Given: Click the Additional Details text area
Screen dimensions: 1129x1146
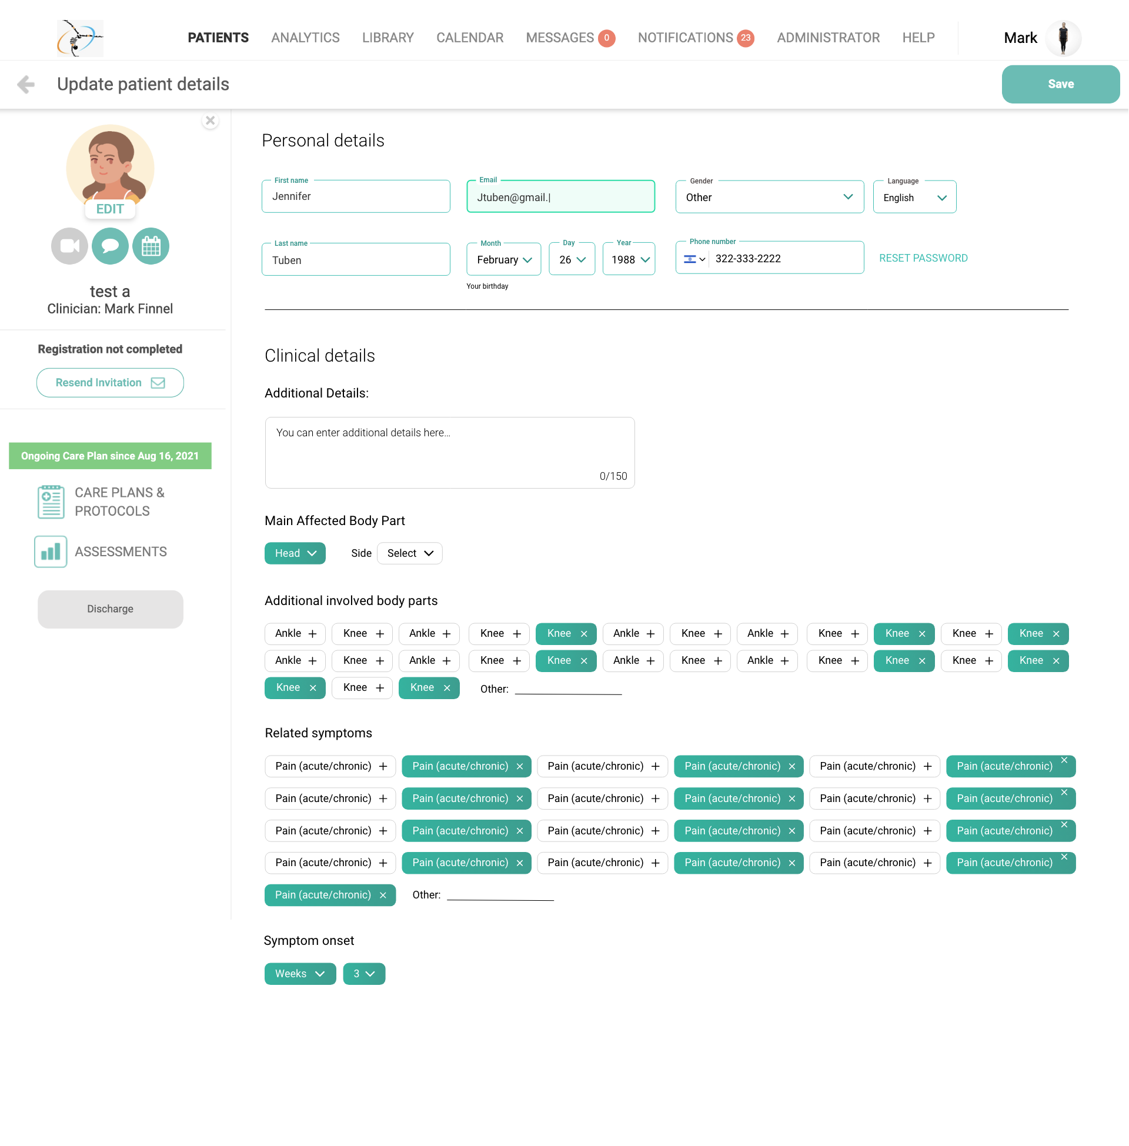Looking at the screenshot, I should point(450,453).
